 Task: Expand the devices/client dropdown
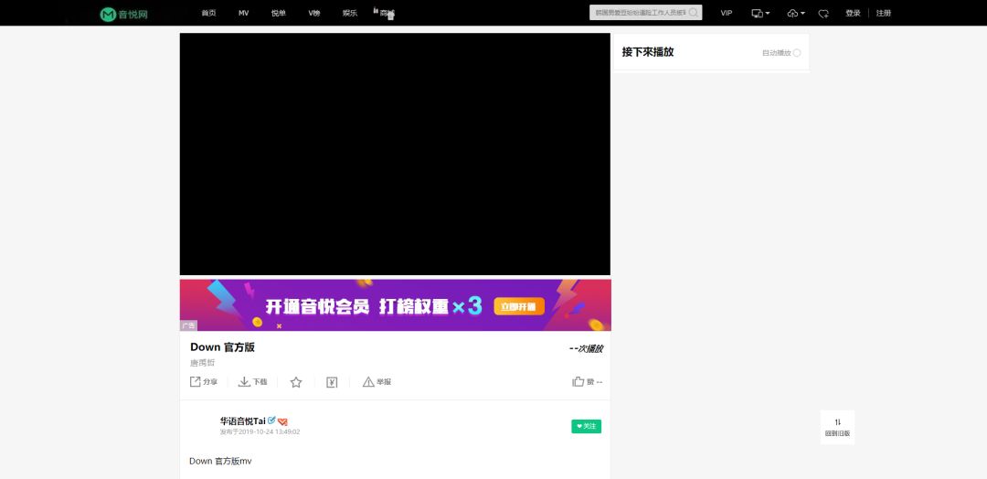tap(760, 13)
